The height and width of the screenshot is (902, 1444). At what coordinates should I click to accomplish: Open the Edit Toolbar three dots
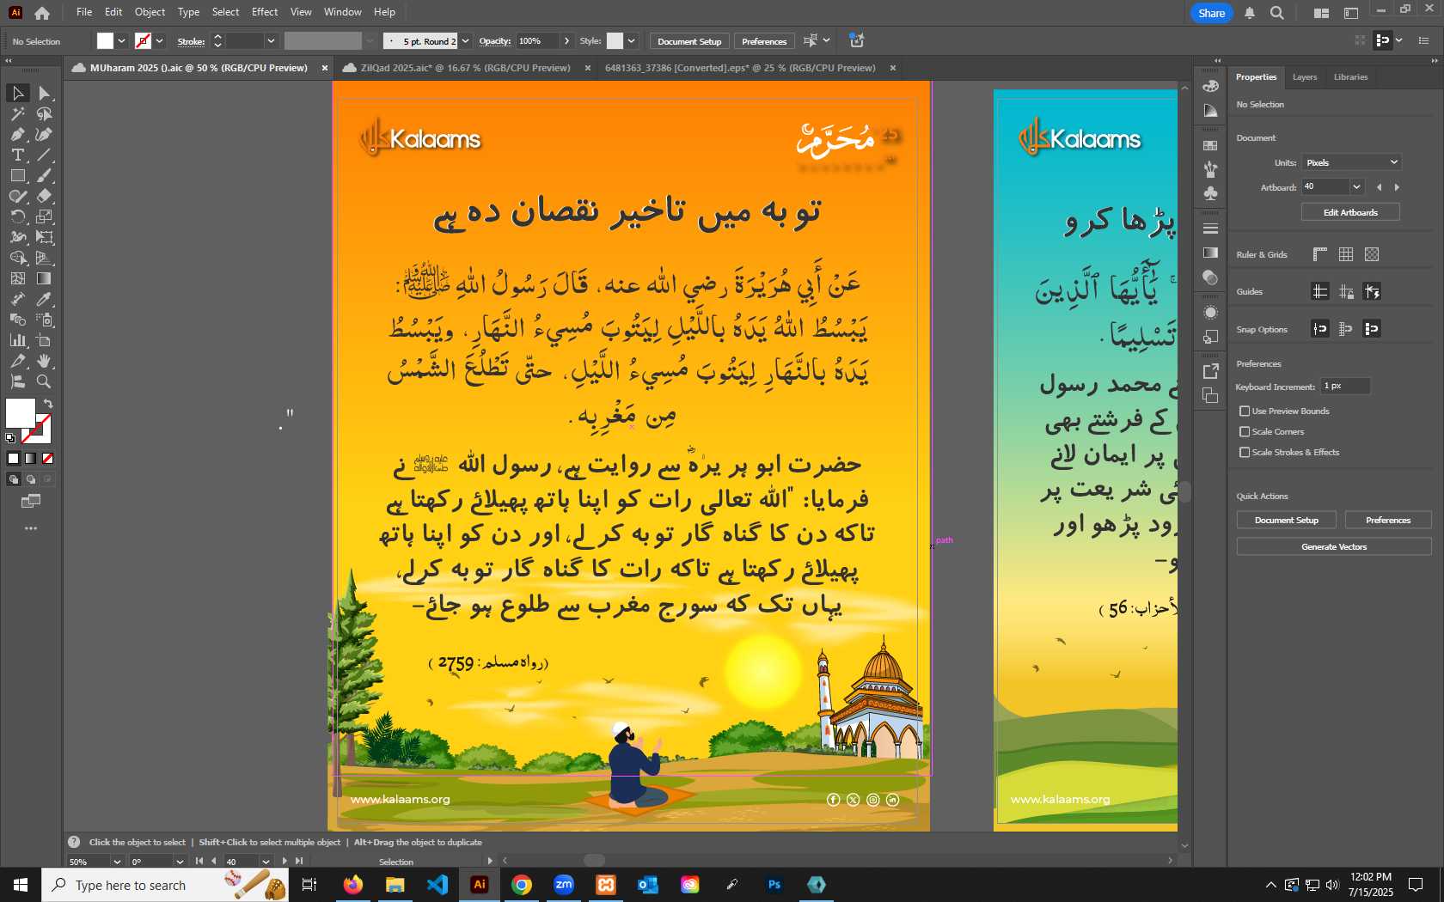pyautogui.click(x=31, y=528)
